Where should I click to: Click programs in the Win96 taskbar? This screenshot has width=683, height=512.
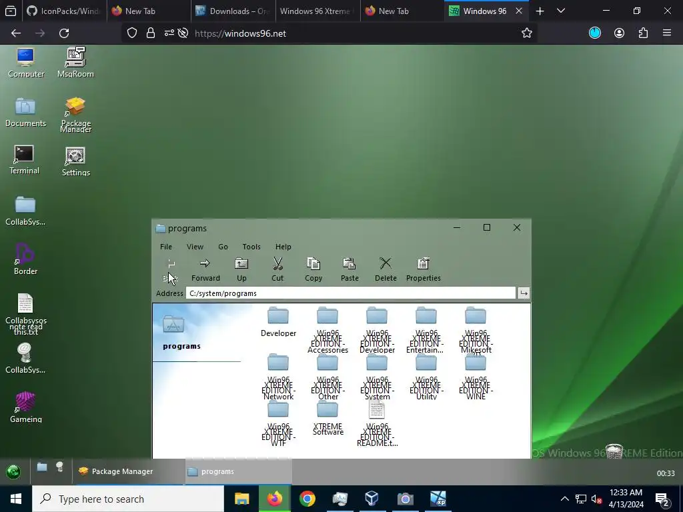pyautogui.click(x=238, y=471)
